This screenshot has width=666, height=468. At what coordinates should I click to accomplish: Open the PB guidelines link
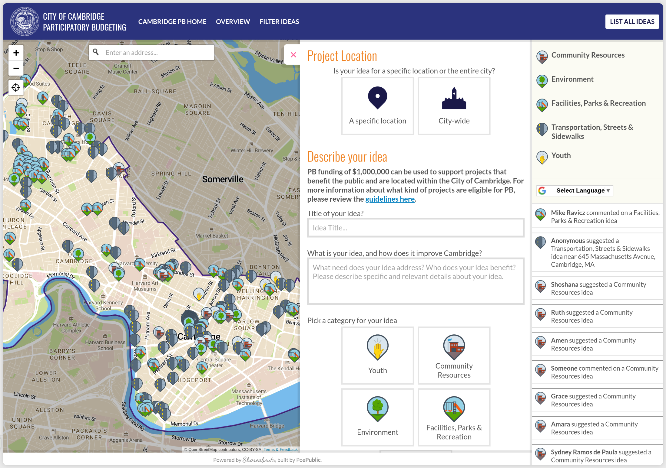(x=390, y=199)
